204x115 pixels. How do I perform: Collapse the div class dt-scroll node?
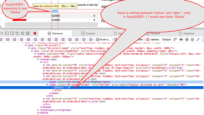click(x=26, y=45)
